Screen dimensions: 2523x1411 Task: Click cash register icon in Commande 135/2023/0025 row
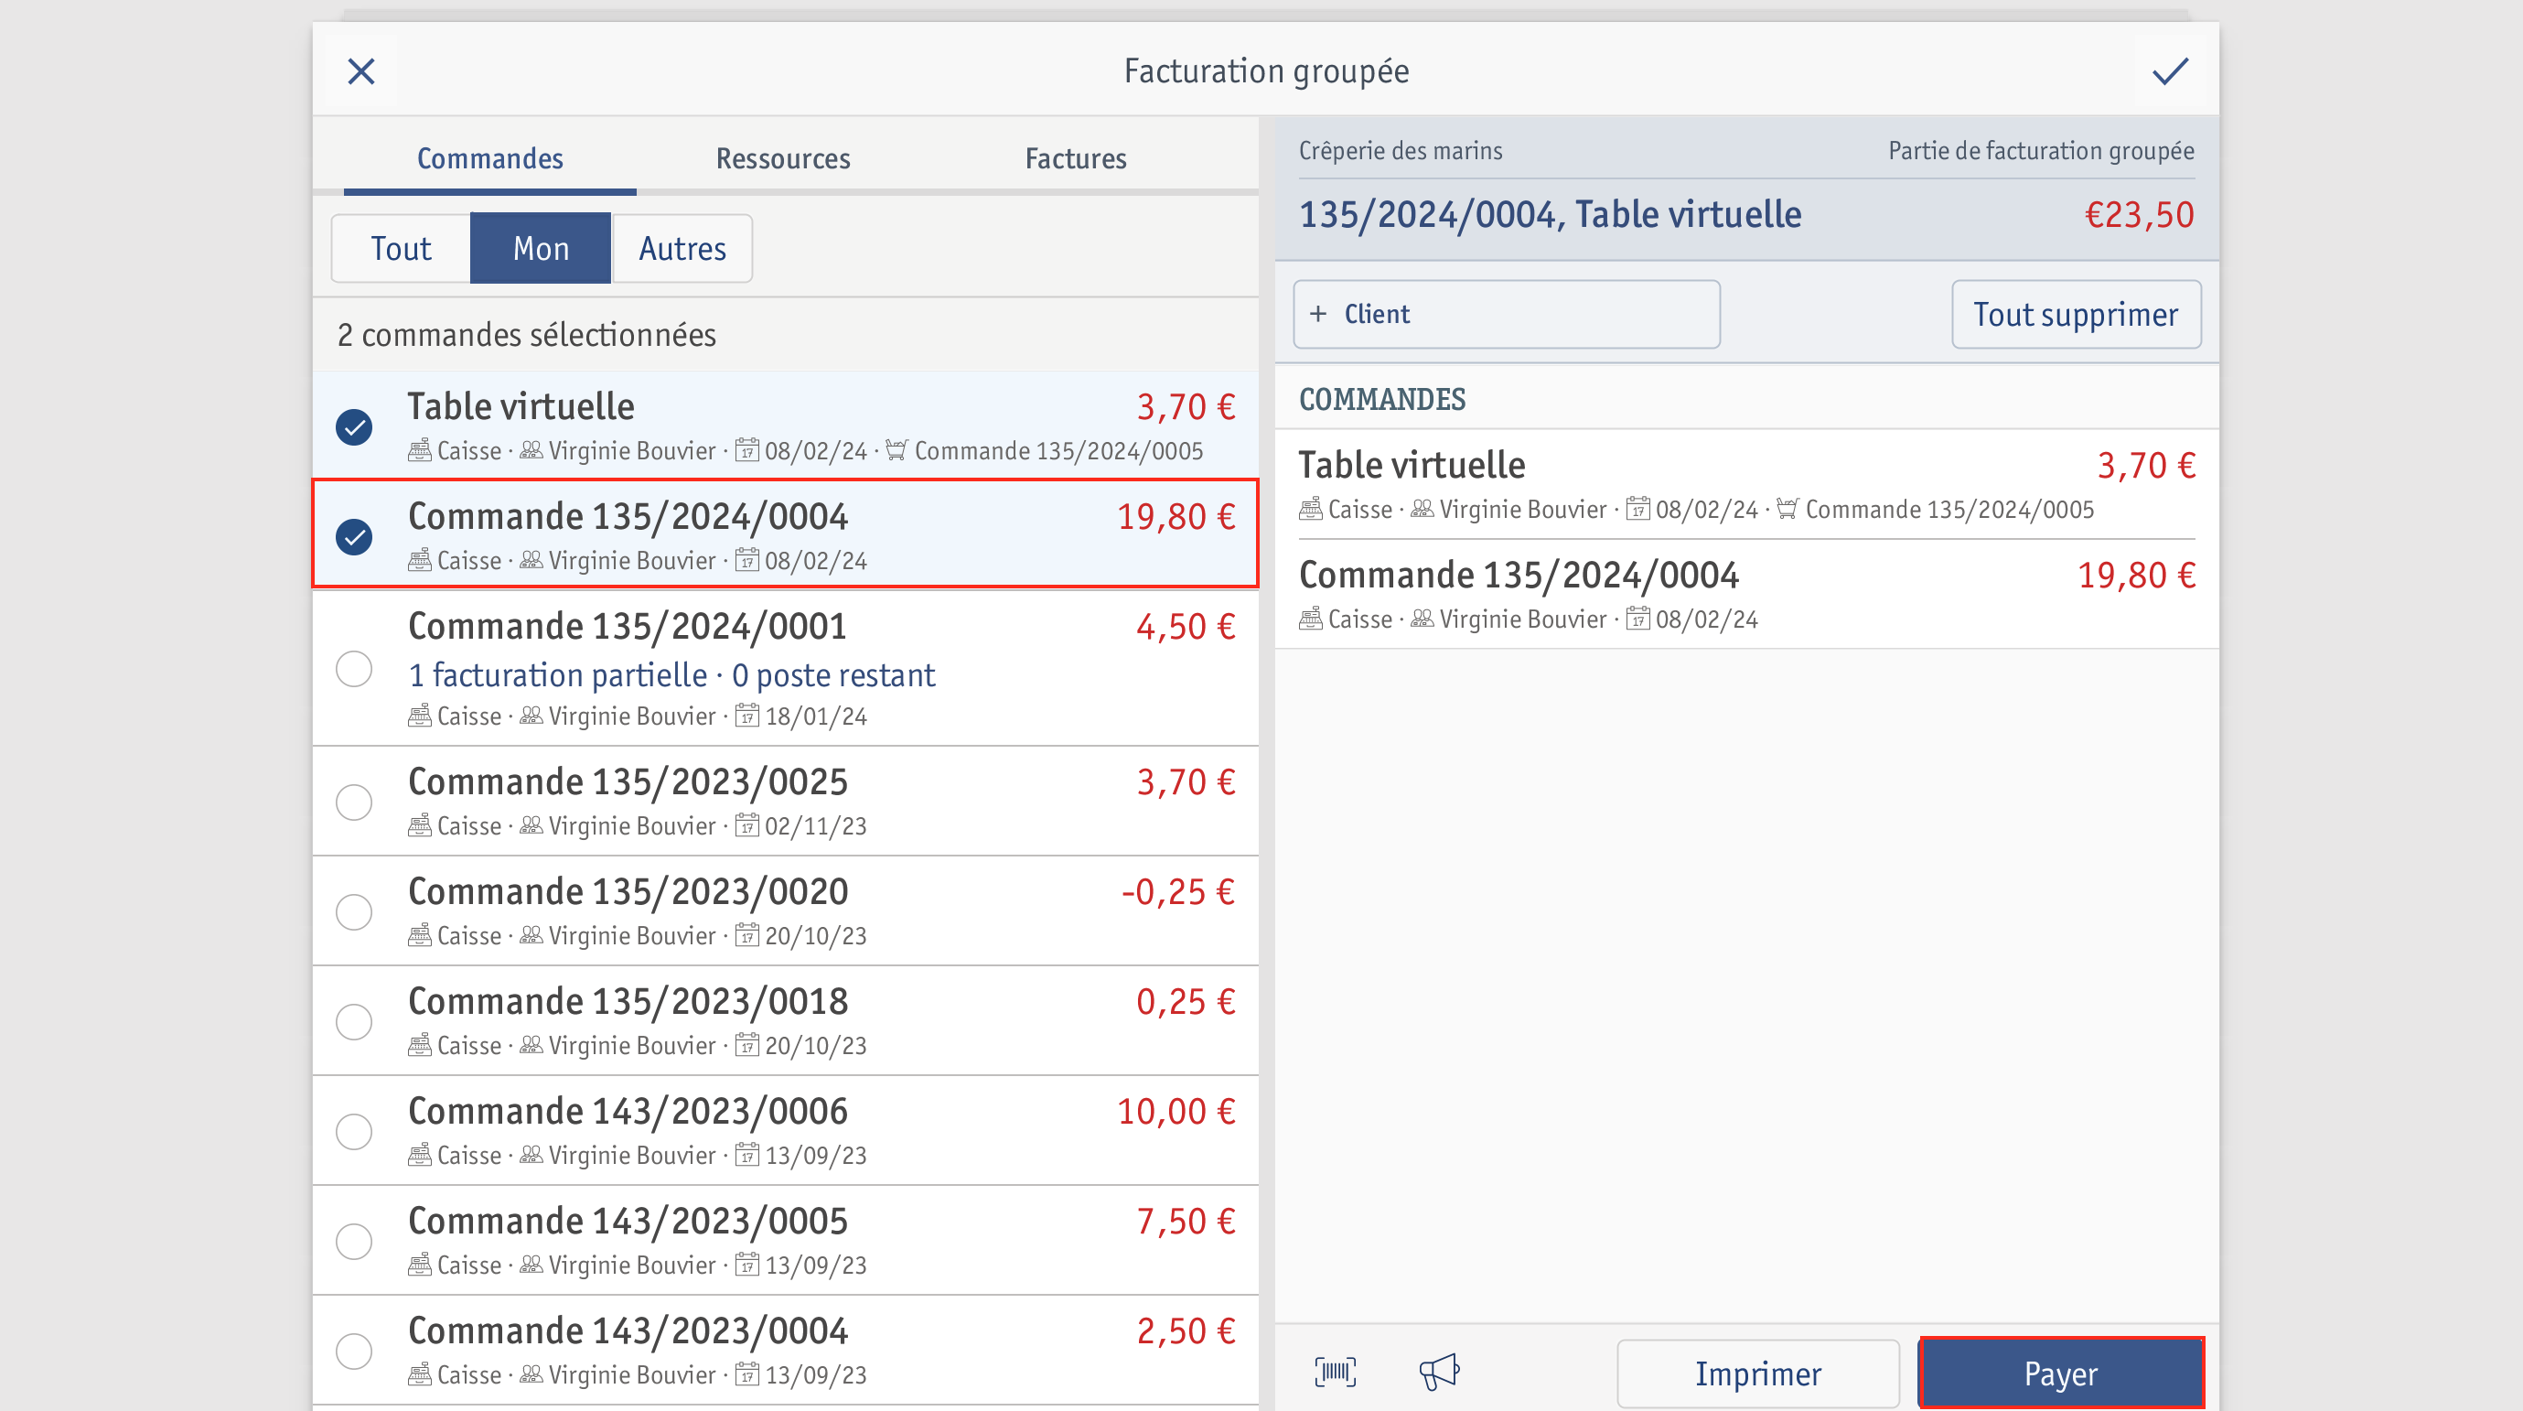tap(419, 826)
